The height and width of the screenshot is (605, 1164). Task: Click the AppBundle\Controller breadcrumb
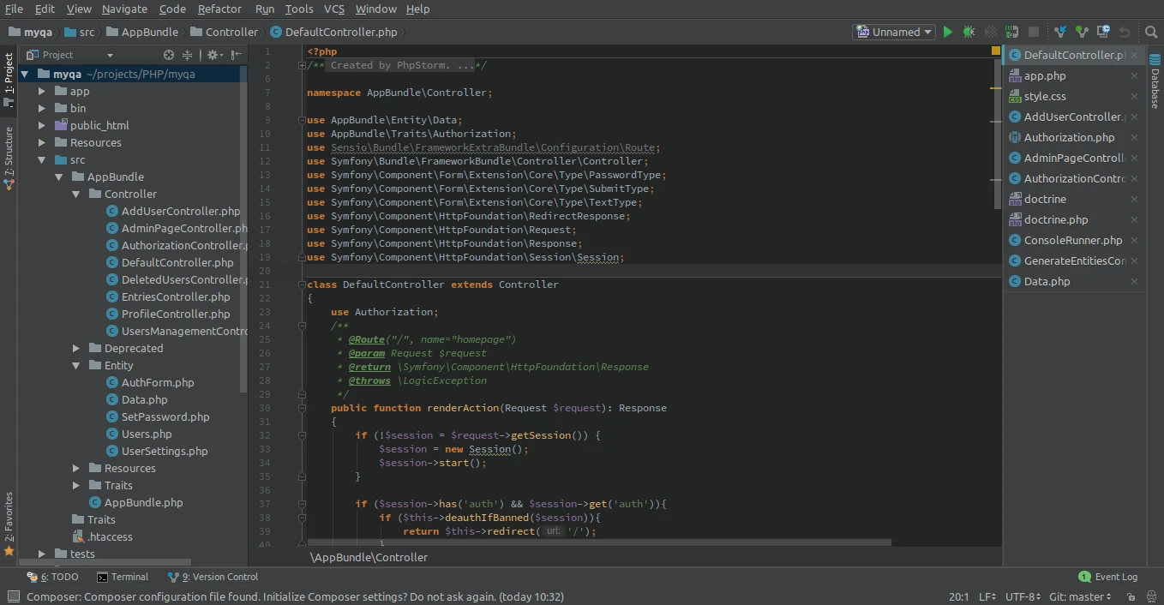369,557
